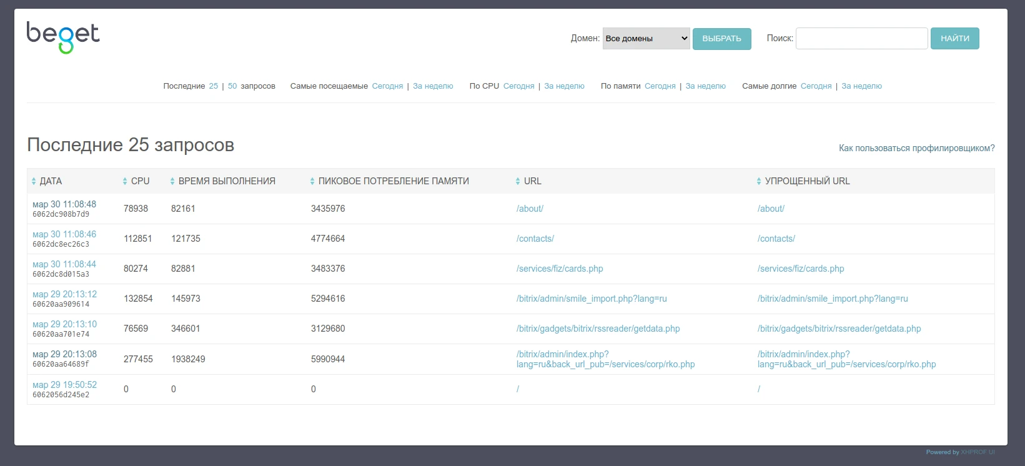1025x466 pixels.
Task: Sort by CPU column arrow icon
Action: click(x=125, y=181)
